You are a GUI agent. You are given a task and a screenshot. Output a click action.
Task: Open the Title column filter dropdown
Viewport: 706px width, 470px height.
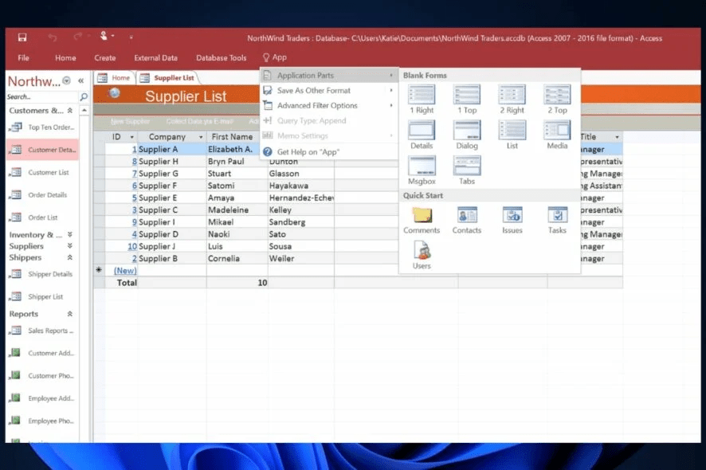(x=616, y=137)
